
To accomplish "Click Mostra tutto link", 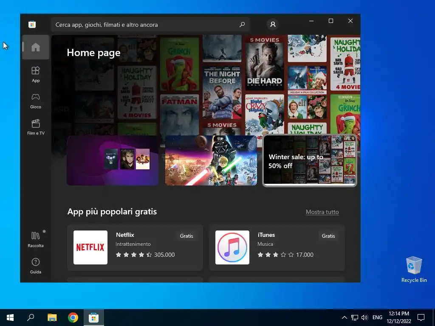I will tap(322, 212).
